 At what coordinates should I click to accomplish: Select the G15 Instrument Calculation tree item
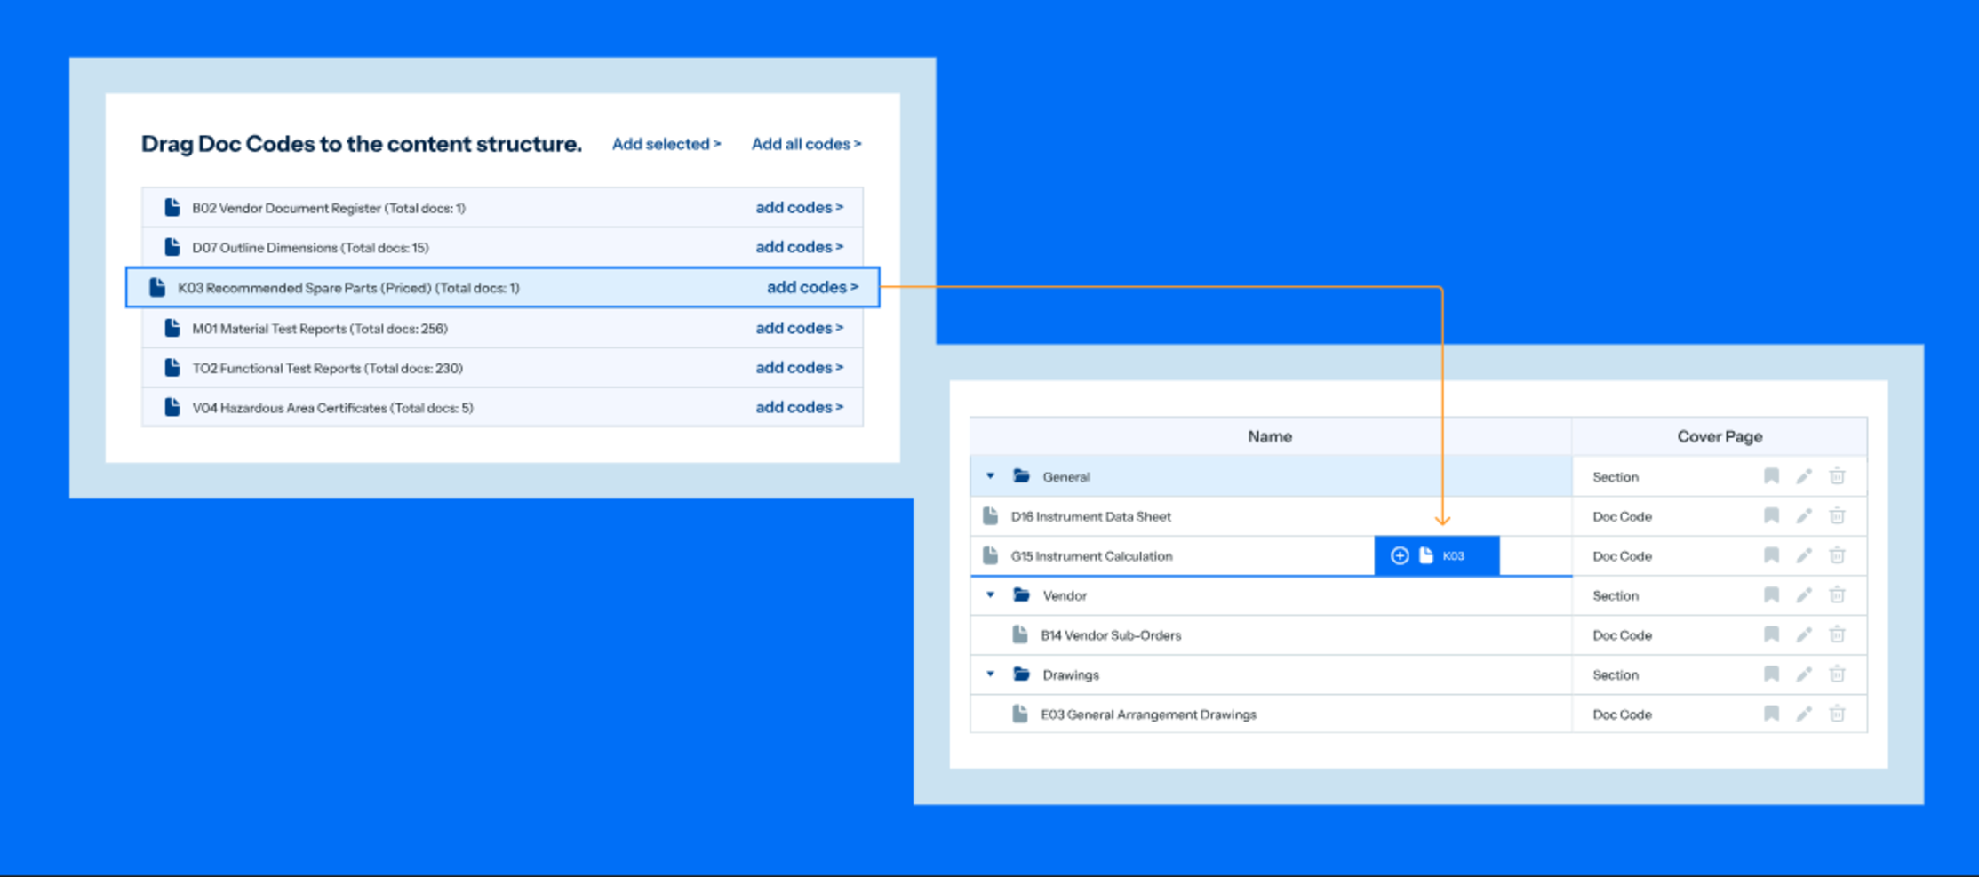pos(1091,556)
